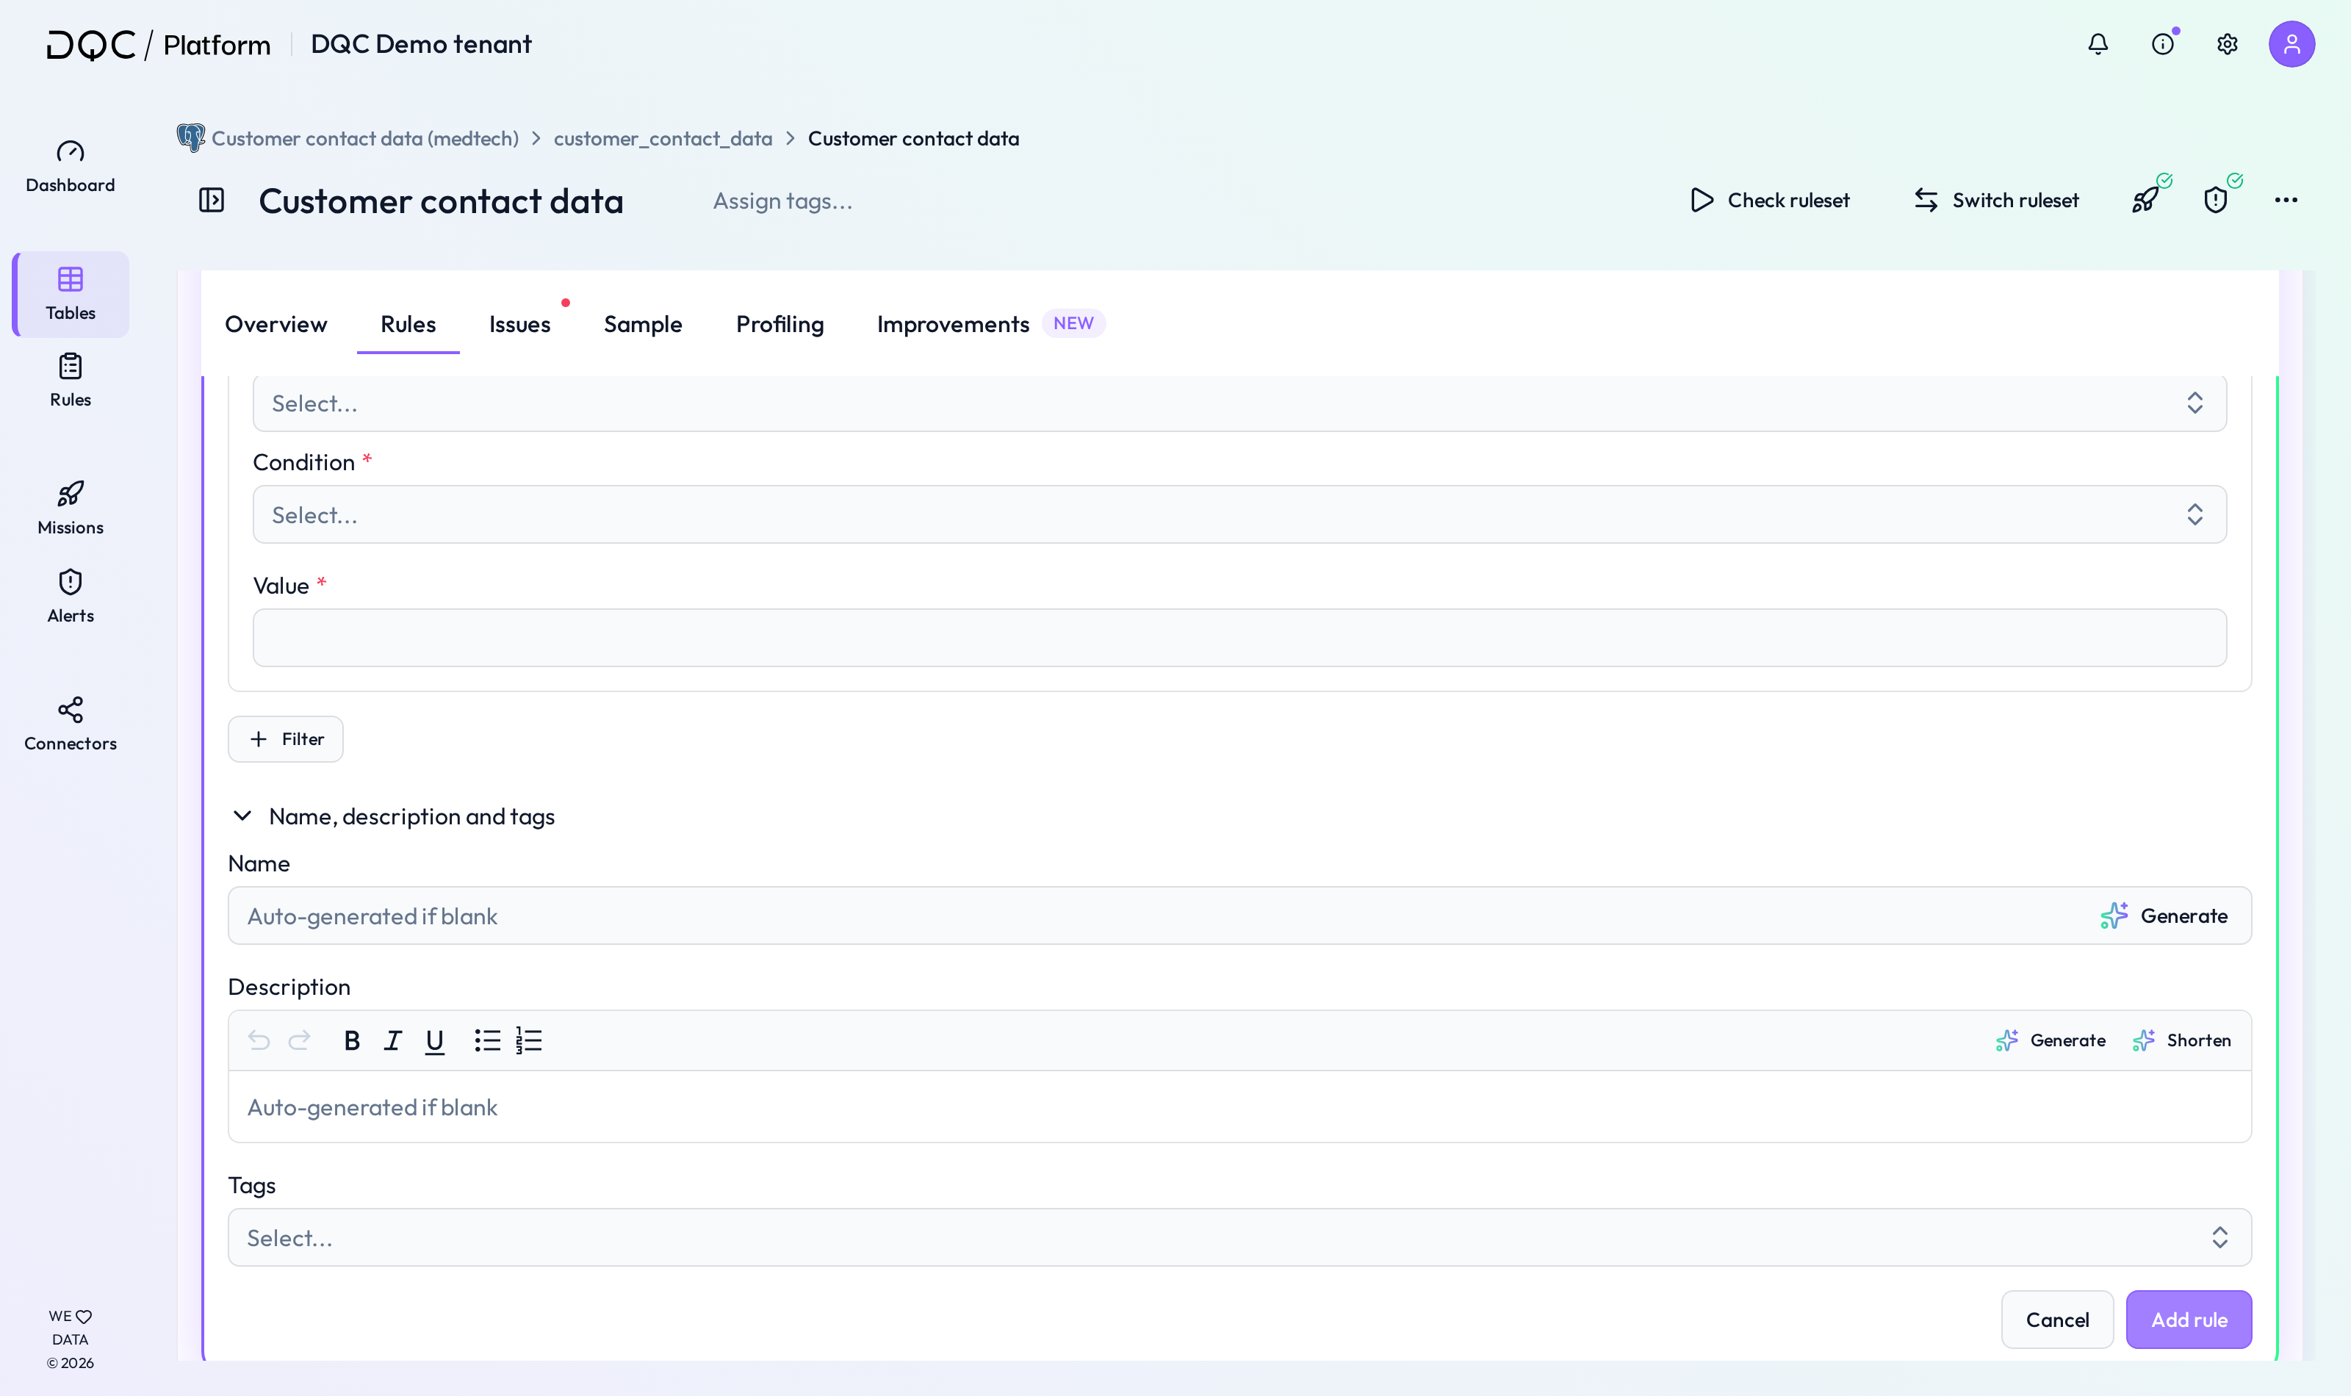Viewport: 2351px width, 1396px height.
Task: Open the notifications bell
Action: tap(2098, 44)
